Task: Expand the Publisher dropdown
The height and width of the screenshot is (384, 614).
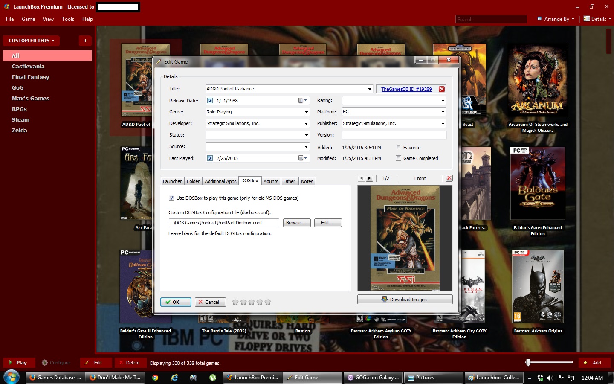Action: 443,124
